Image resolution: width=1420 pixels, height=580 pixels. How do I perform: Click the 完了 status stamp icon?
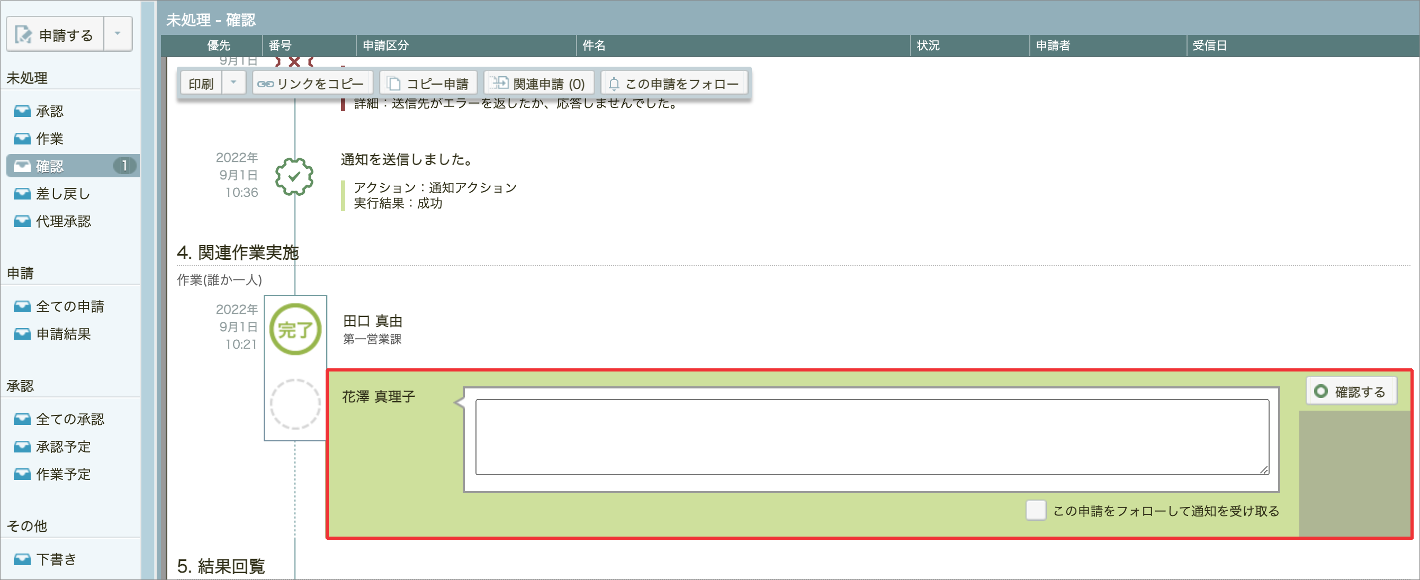point(295,329)
